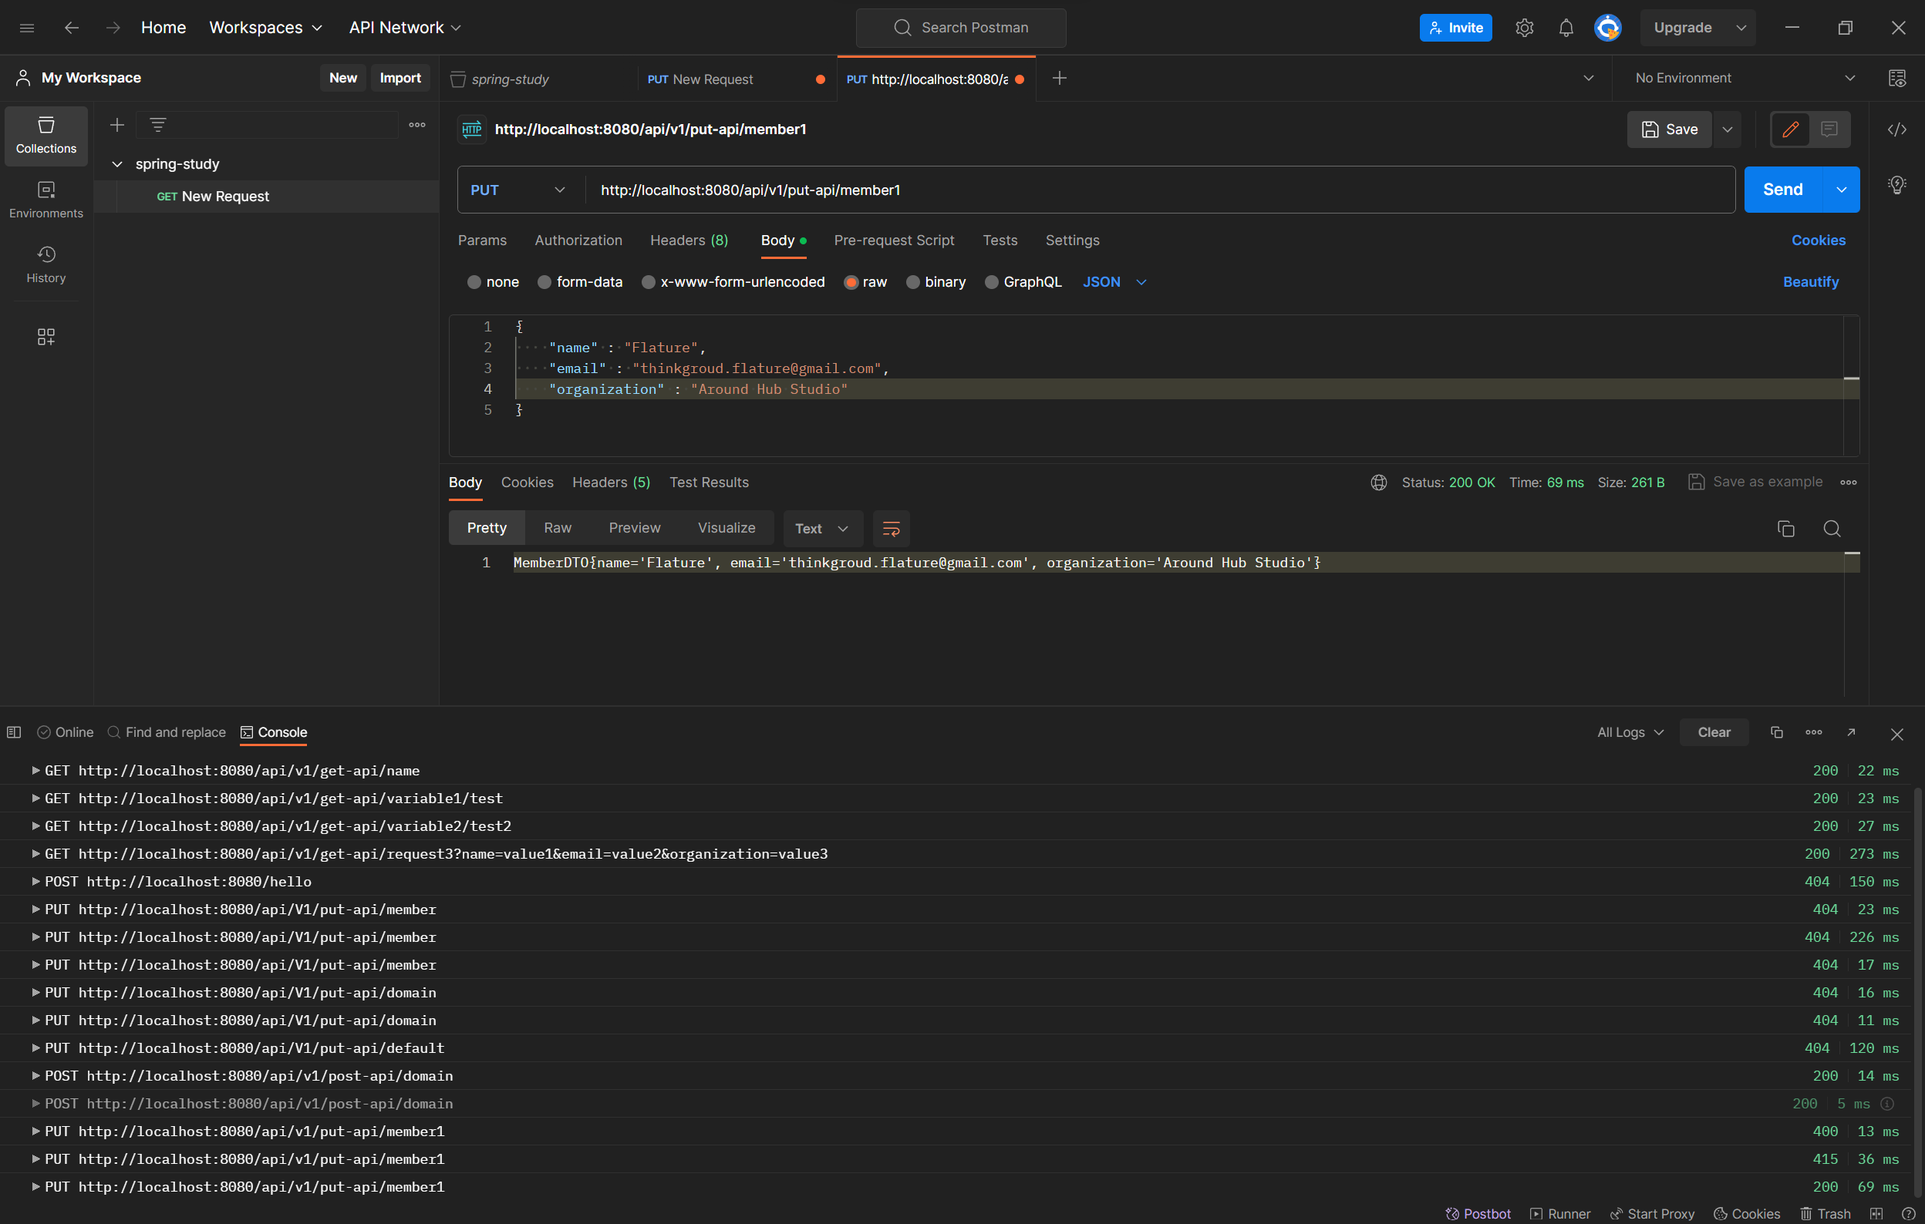This screenshot has height=1224, width=1925.
Task: Open the History sidebar panel
Action: pos(46,264)
